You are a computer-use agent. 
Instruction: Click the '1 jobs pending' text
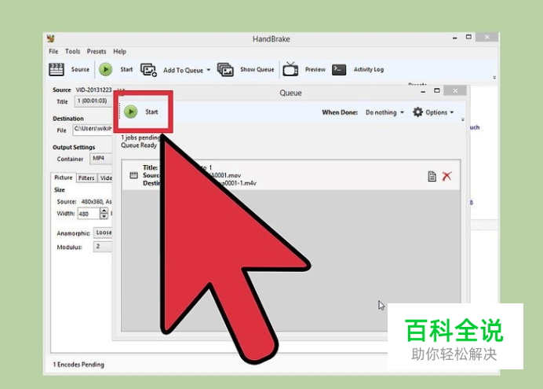[141, 138]
